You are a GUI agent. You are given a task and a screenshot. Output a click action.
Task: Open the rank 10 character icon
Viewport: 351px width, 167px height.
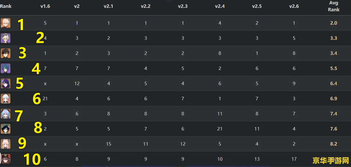[5, 159]
